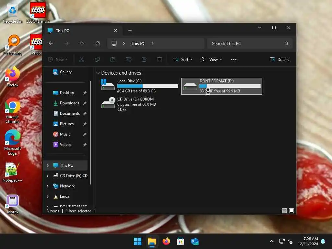332x249 pixels.
Task: Open Outlook from the taskbar
Action: click(195, 241)
